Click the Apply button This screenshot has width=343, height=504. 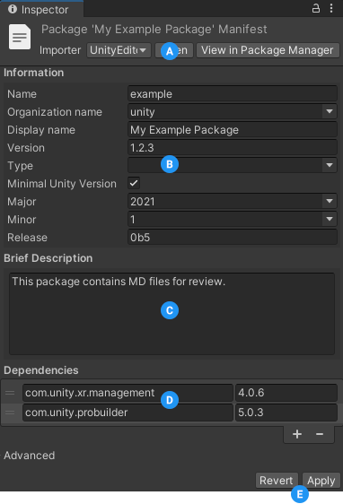pos(321,481)
